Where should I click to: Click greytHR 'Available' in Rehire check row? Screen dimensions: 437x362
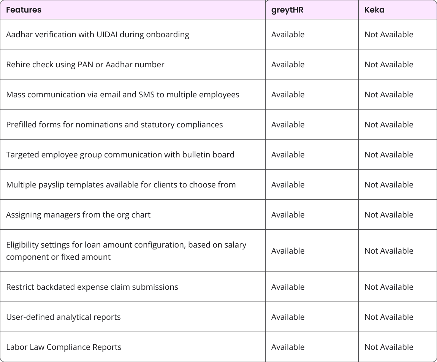point(288,64)
